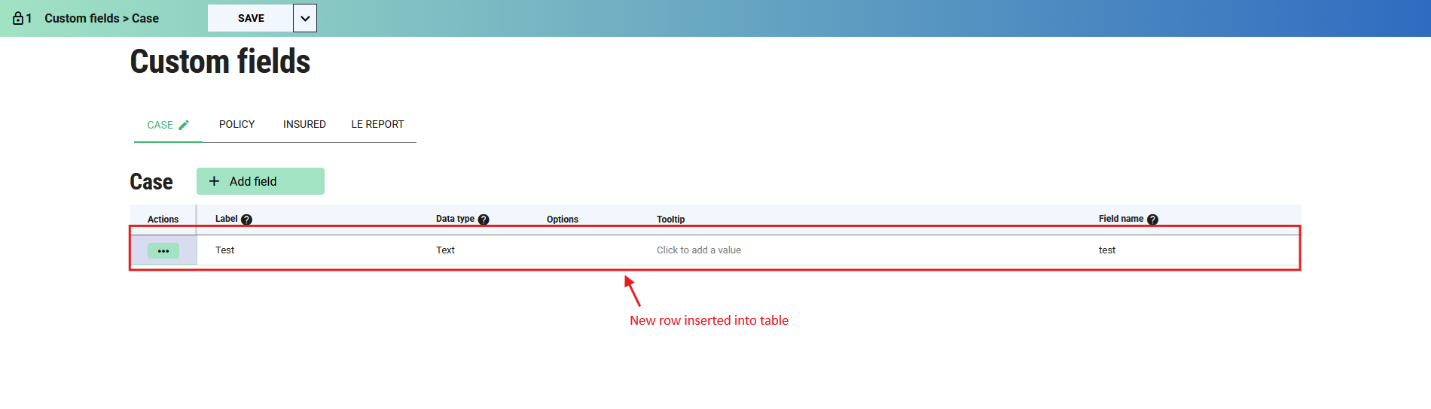Edit the Test label cell
Viewport: 1431px width, 409px height.
pos(224,250)
